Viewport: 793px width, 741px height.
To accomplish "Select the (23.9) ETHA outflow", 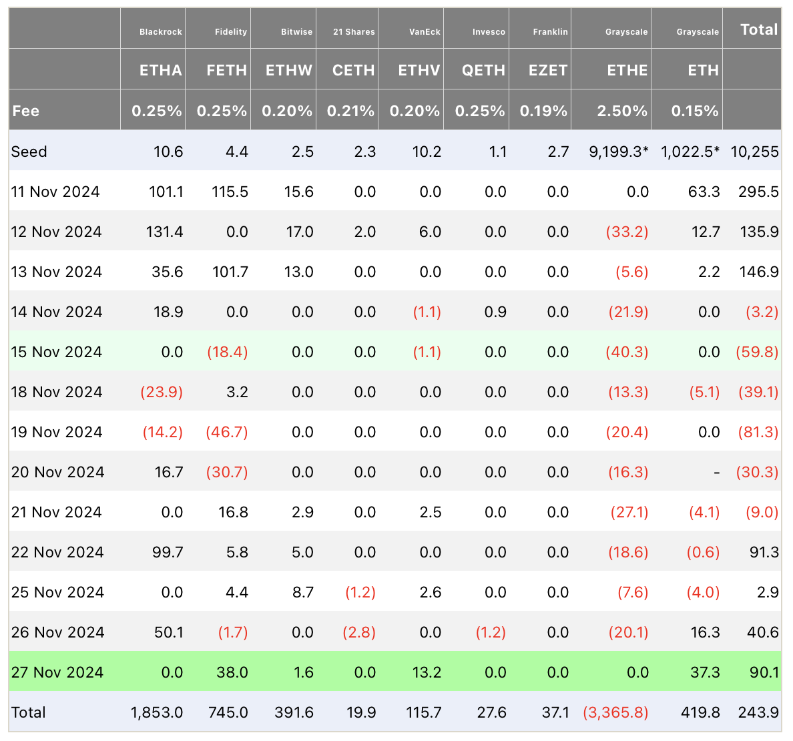I will [162, 391].
